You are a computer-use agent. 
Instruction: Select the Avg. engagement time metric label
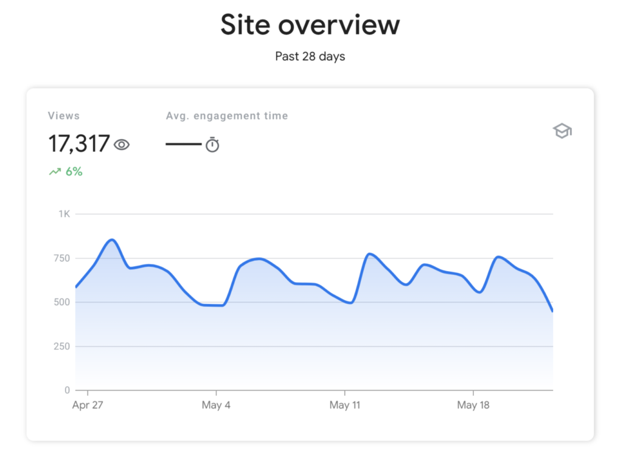click(227, 115)
